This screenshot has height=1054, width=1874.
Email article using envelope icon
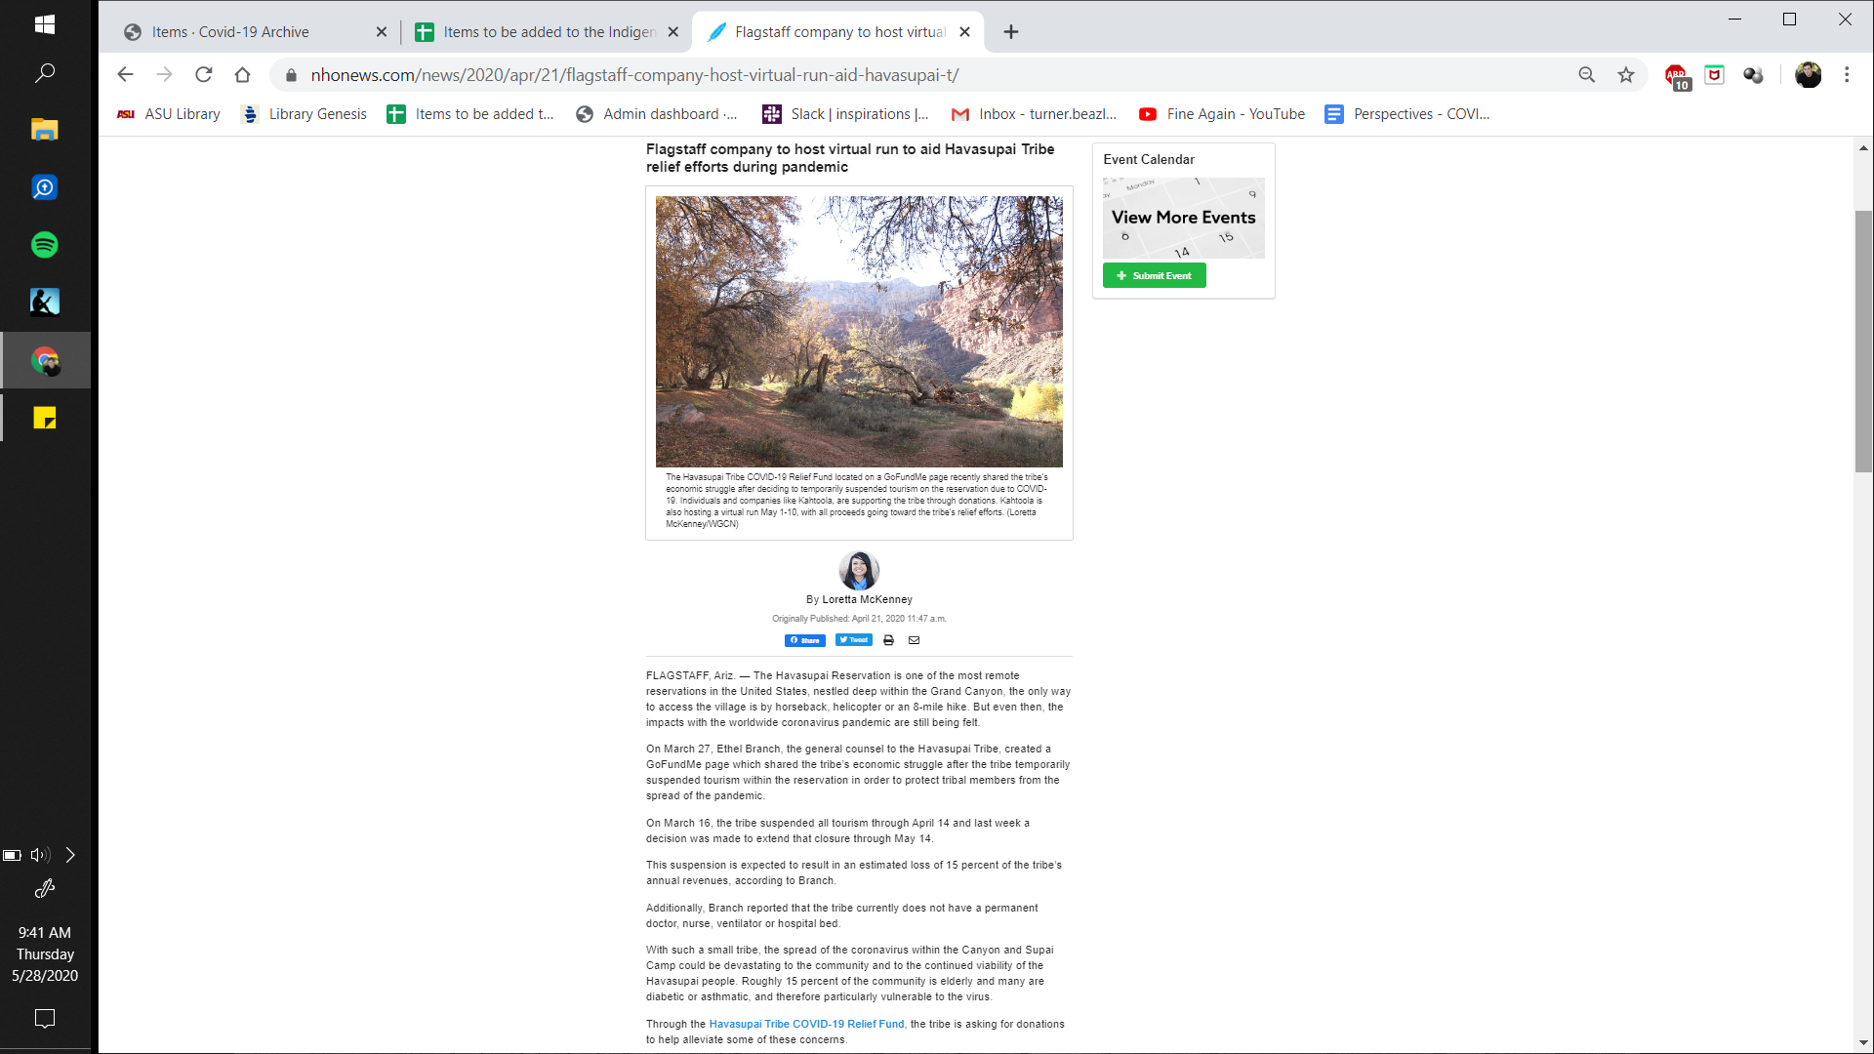914,640
